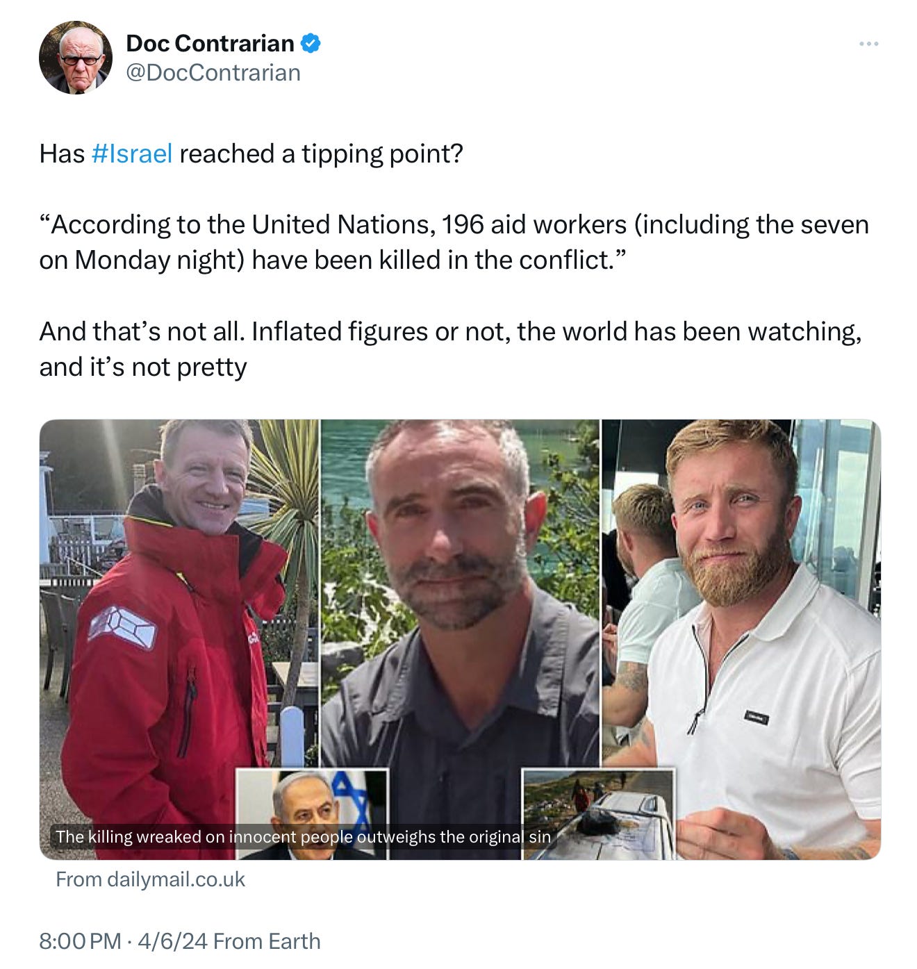
Task: Click the "reached a tipping point?" text
Action: tap(321, 154)
